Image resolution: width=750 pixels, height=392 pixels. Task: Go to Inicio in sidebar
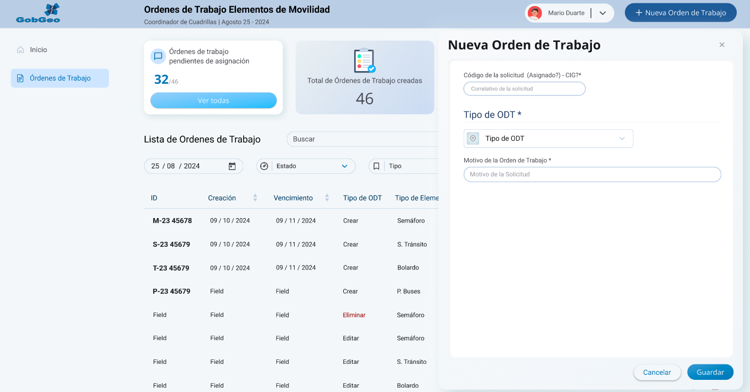point(38,50)
